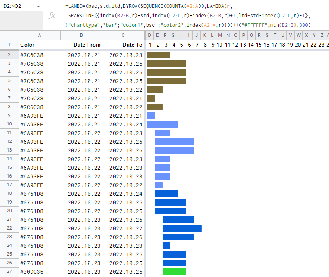Image resolution: width=329 pixels, height=277 pixels.
Task: Select row 27 header
Action: click(x=9, y=271)
